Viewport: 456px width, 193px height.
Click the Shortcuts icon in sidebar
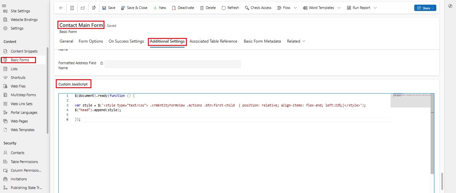(5, 78)
